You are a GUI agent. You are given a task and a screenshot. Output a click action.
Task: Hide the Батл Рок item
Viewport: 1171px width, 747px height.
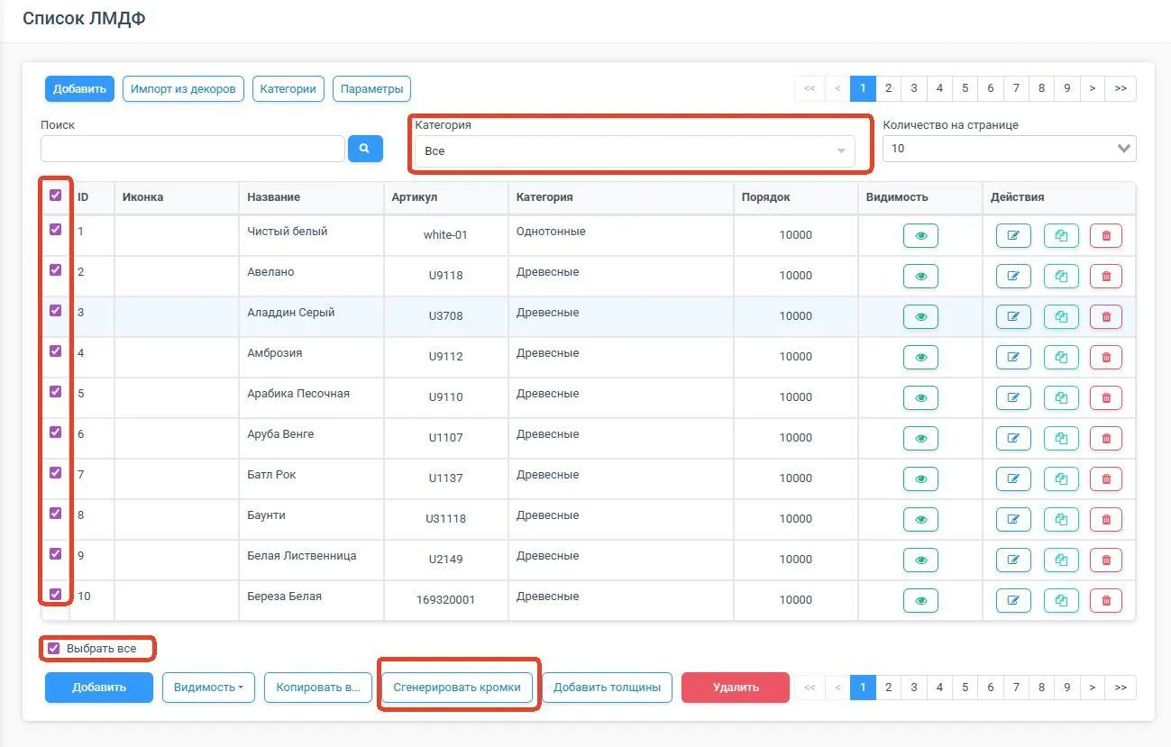click(920, 478)
